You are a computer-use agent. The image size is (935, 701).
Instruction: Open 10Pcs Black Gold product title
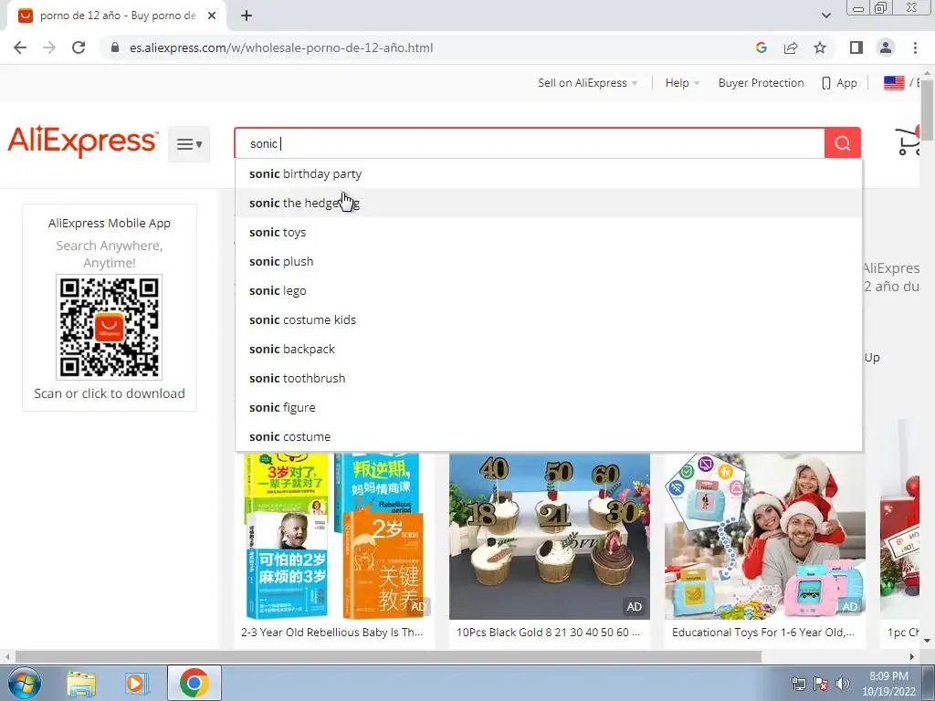pyautogui.click(x=549, y=633)
